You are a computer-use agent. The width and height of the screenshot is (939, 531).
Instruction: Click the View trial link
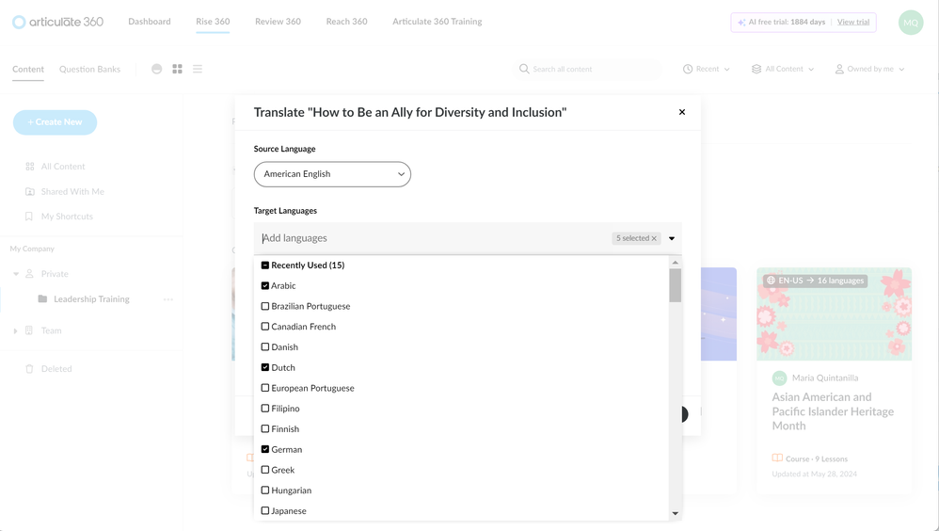pos(852,22)
